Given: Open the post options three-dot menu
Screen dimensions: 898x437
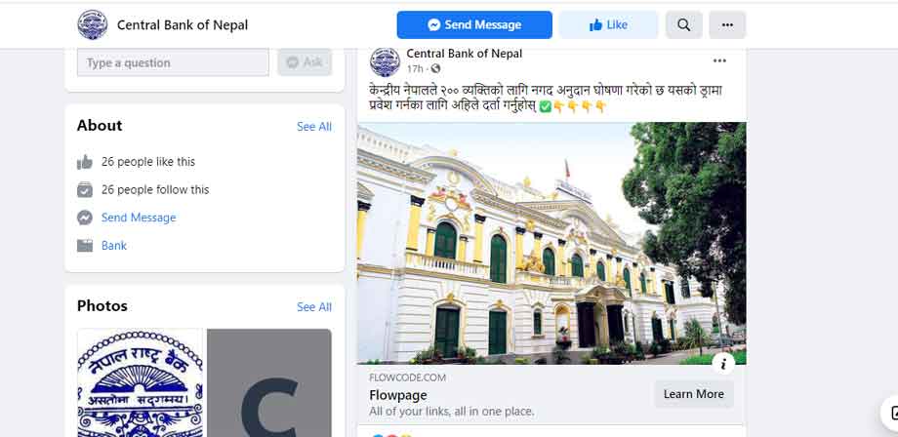Looking at the screenshot, I should (719, 60).
